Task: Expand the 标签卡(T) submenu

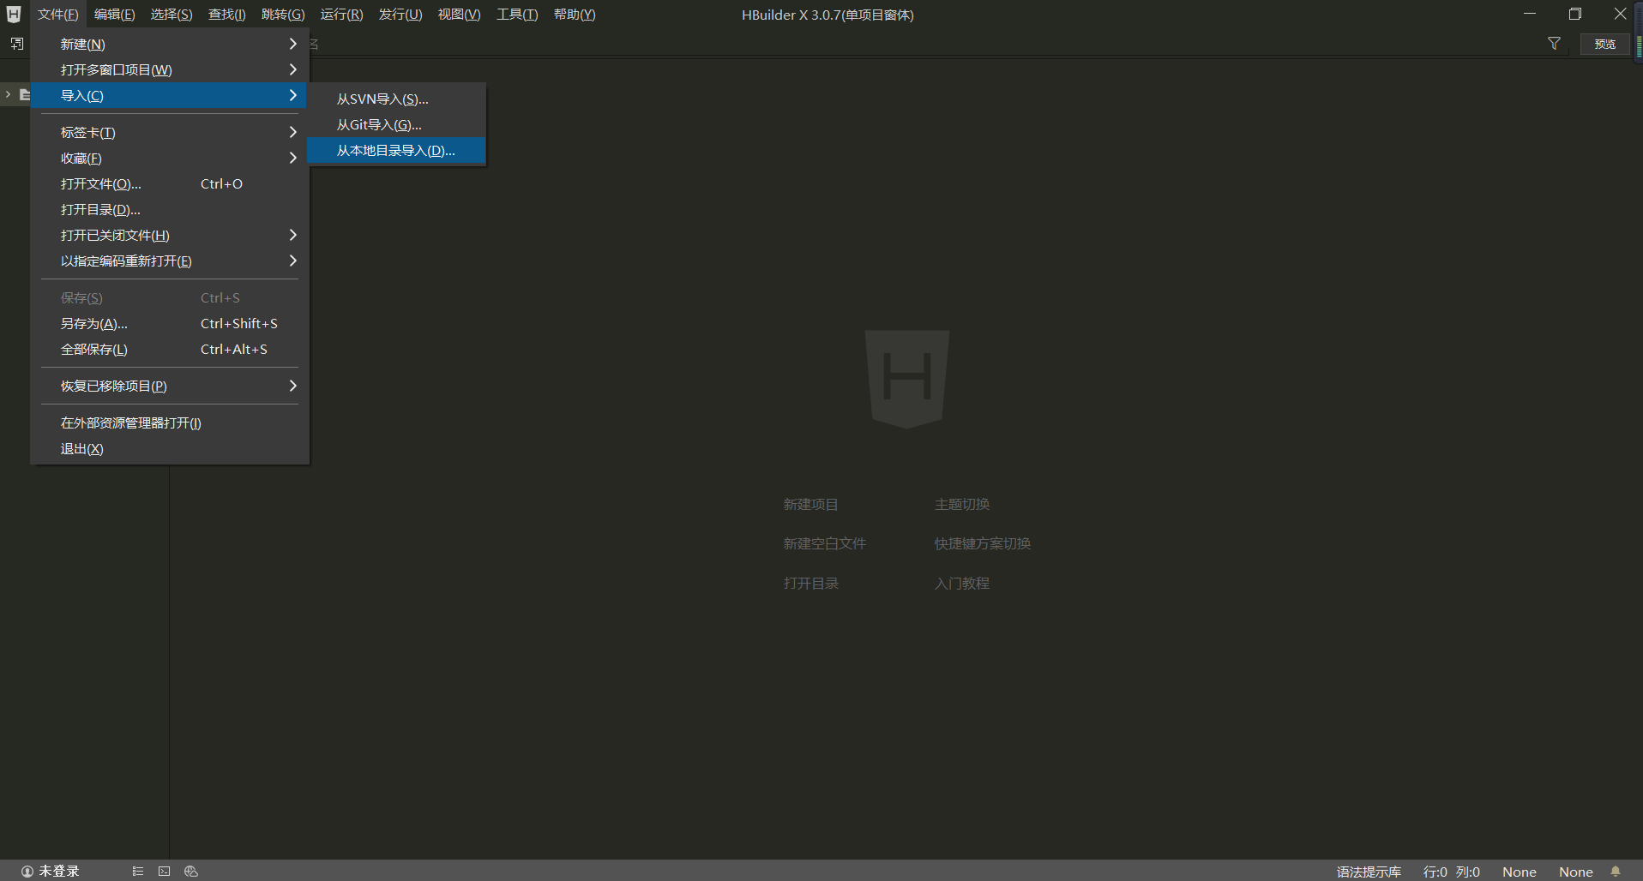Action: tap(170, 132)
